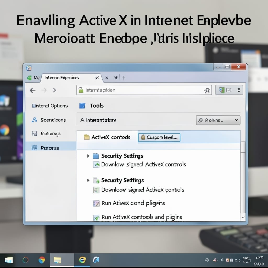Select 'Run AtiveX cond pligeins' row

tap(129, 203)
